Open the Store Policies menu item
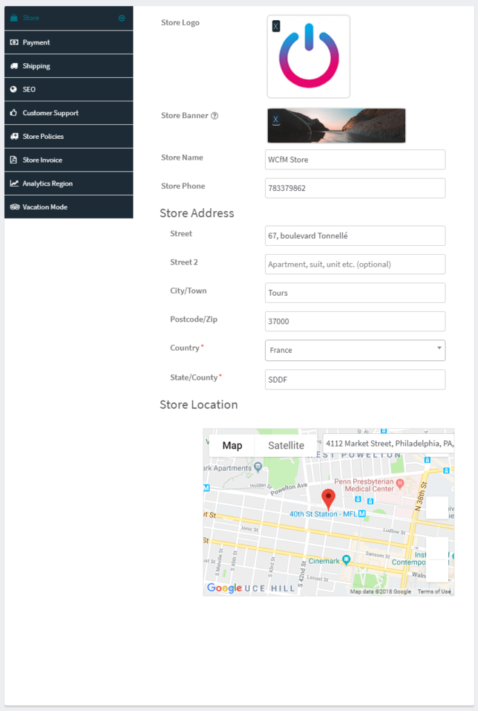 pos(53,137)
